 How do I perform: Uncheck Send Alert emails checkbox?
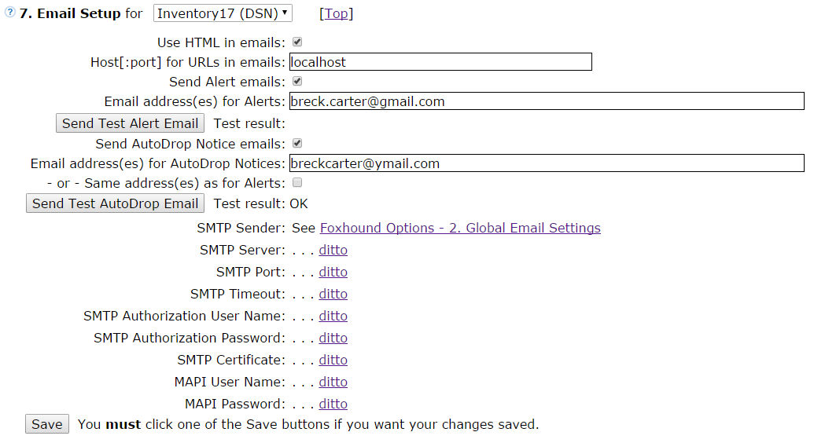pyautogui.click(x=297, y=81)
